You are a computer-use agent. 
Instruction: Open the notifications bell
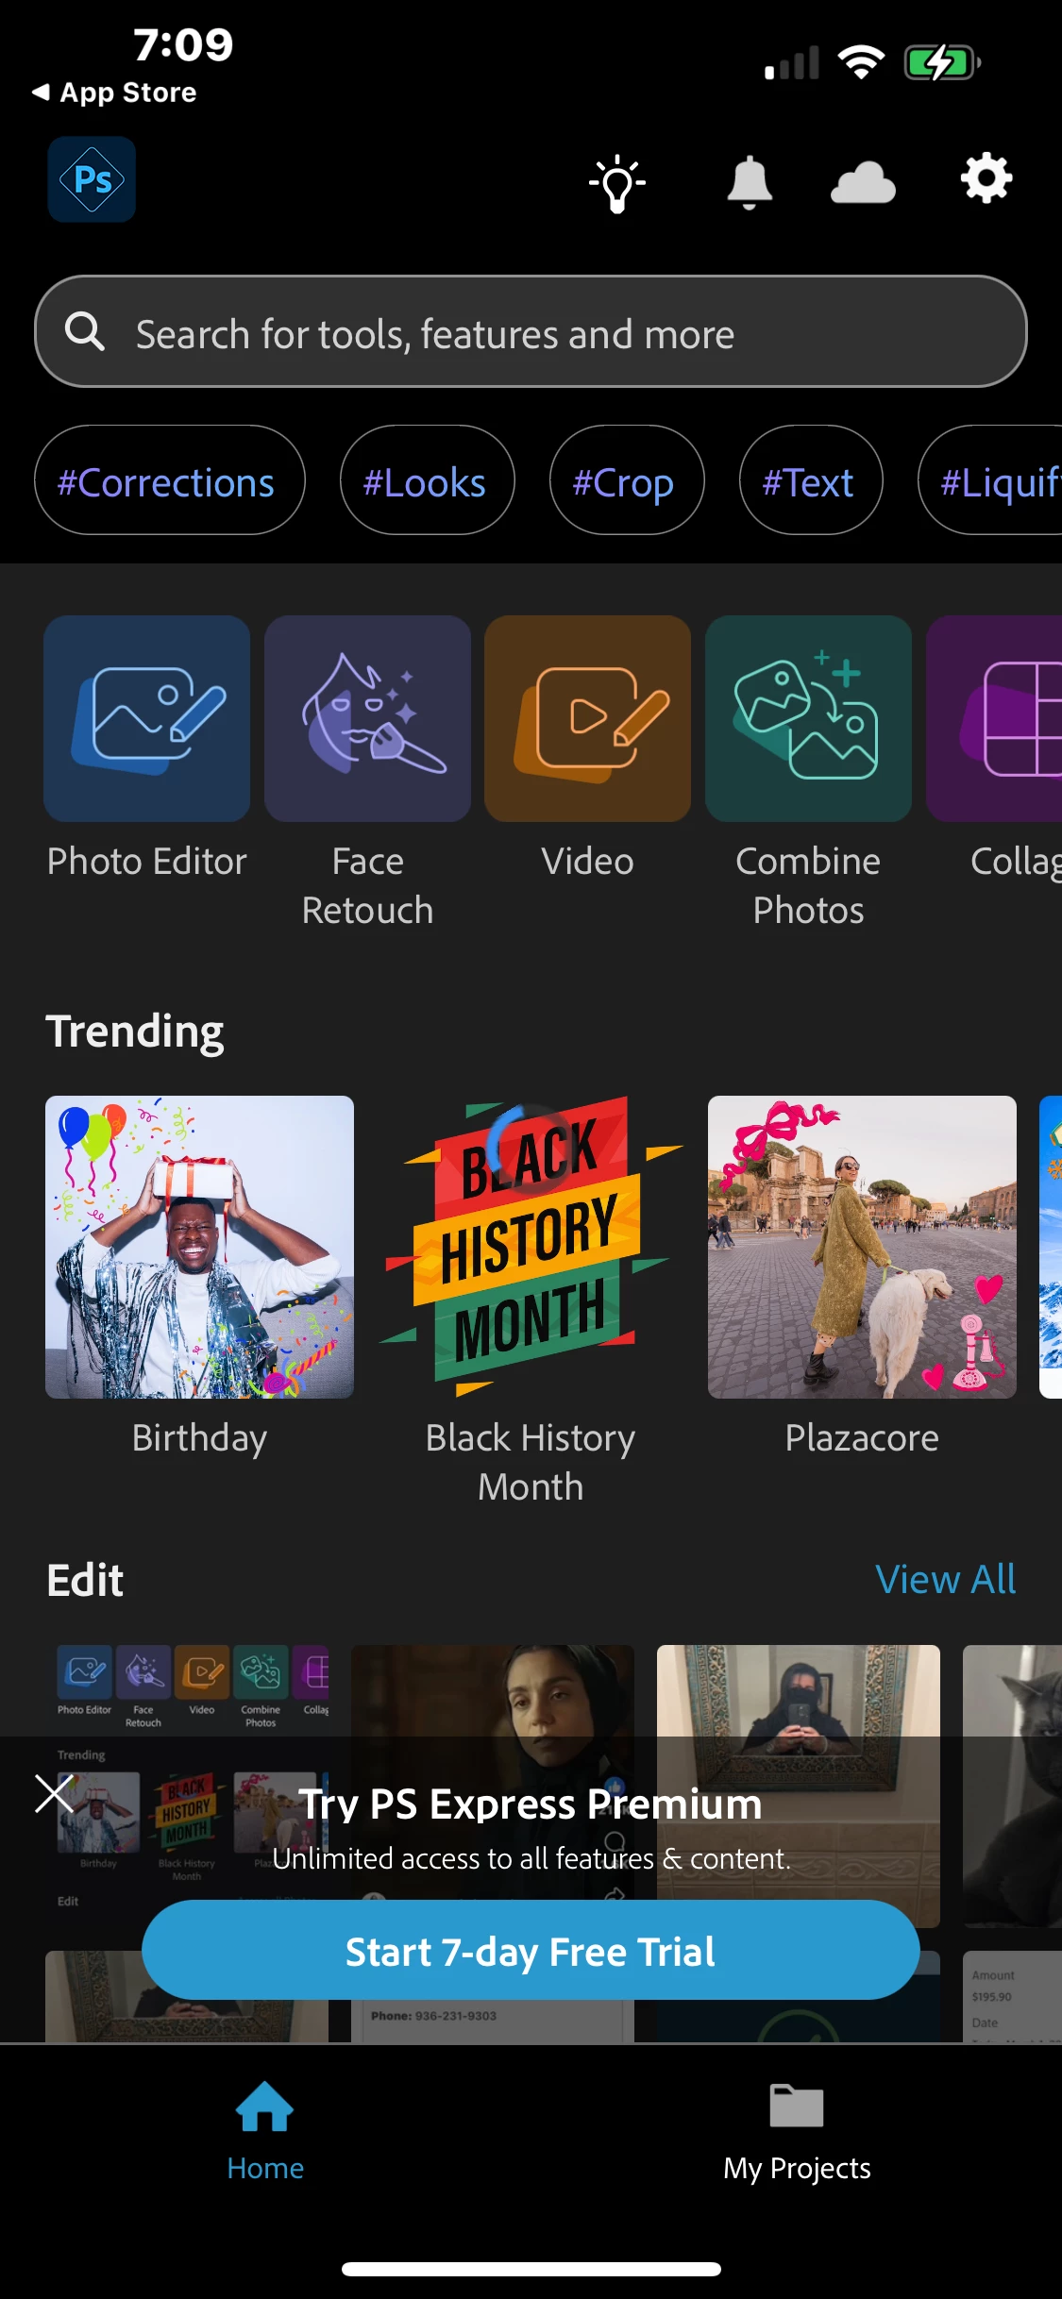(750, 182)
